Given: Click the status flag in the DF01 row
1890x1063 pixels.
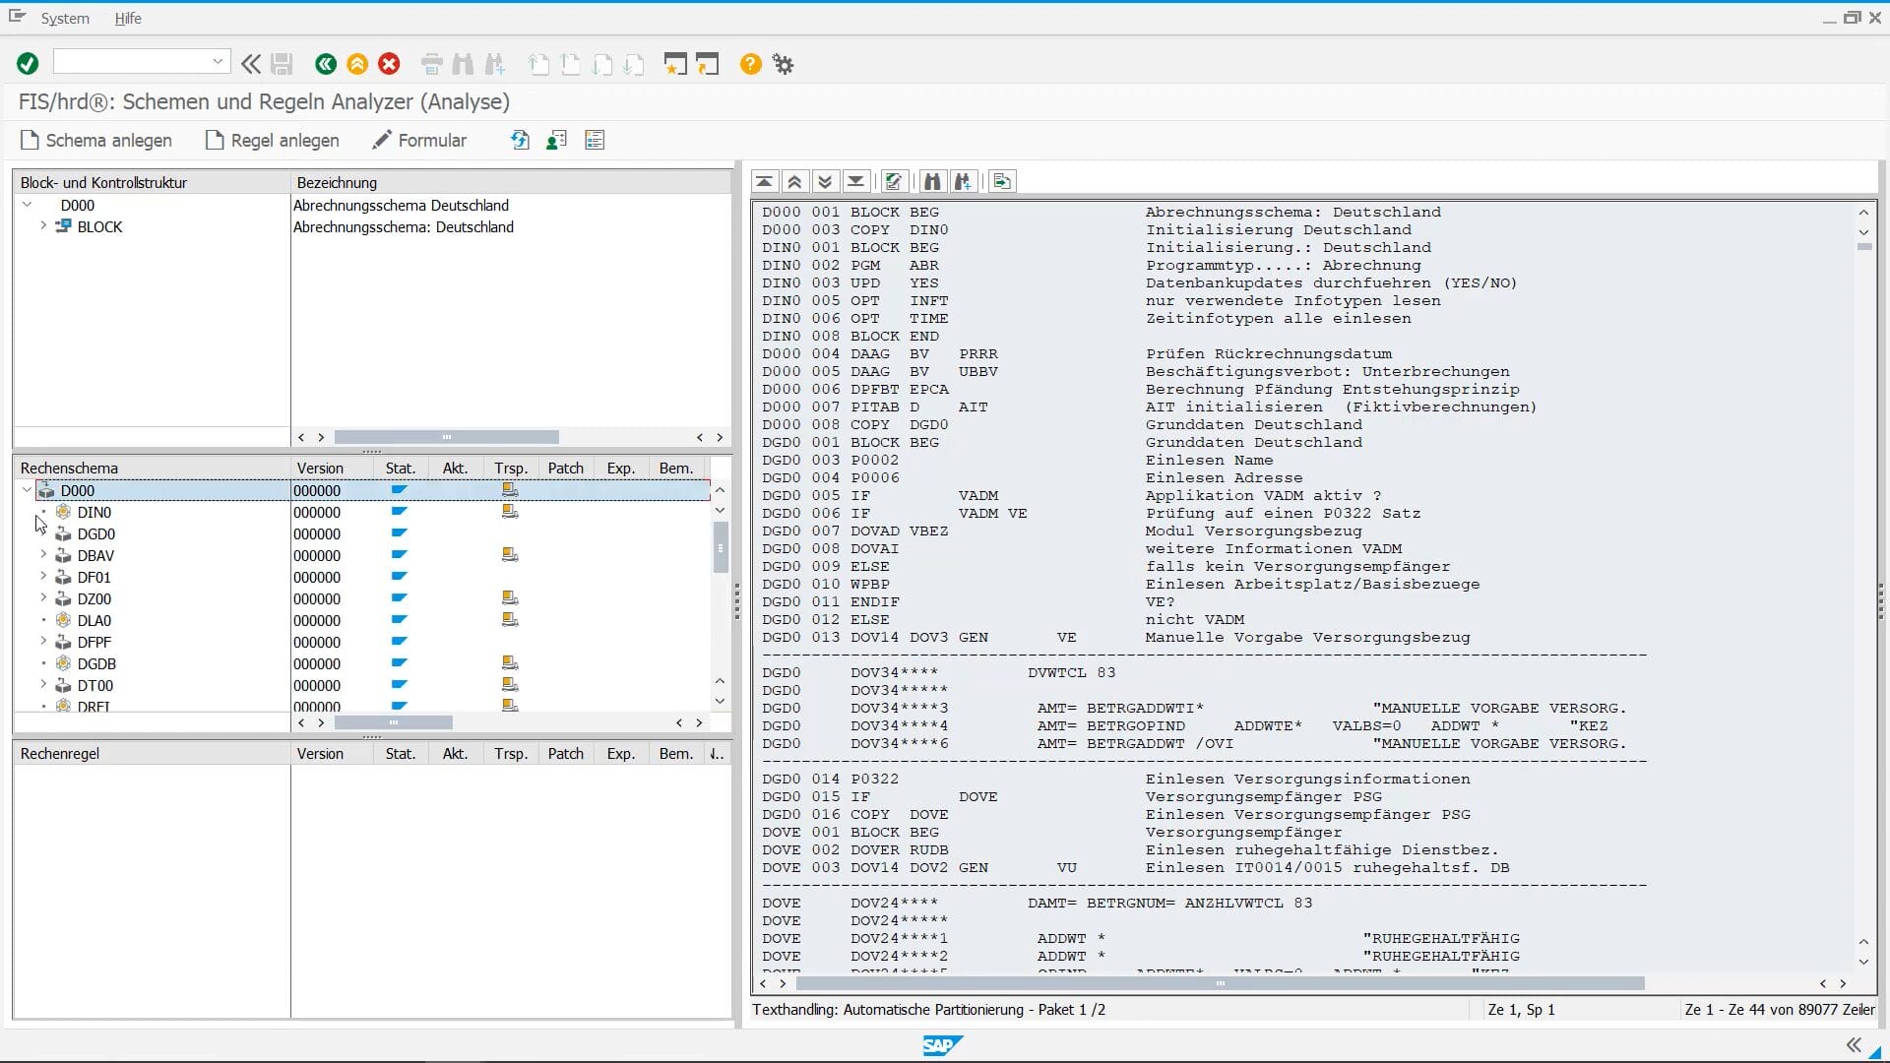Looking at the screenshot, I should tap(399, 577).
